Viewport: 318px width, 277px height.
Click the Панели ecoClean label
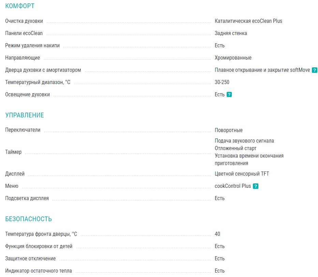(24, 33)
